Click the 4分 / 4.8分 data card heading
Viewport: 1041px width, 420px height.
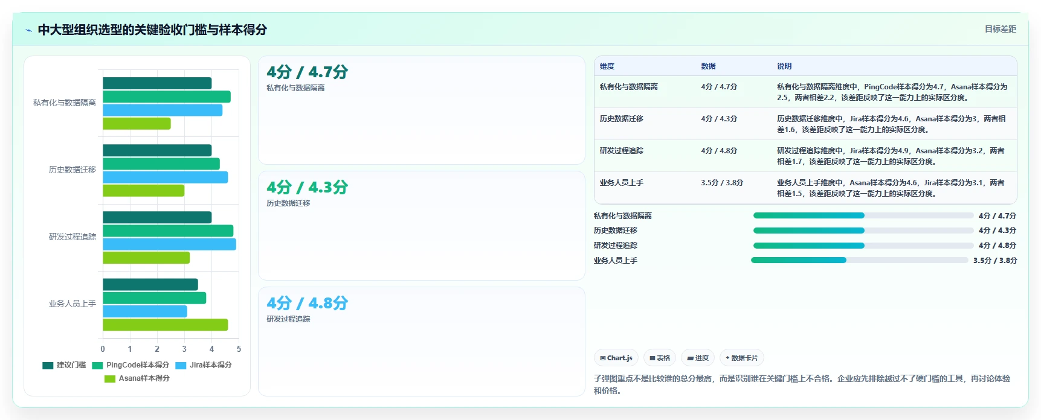307,303
